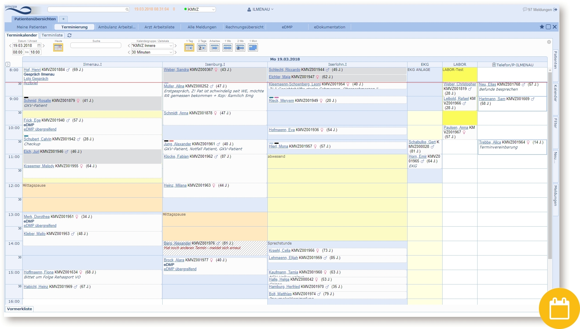The width and height of the screenshot is (580, 329).
Task: Click the Suche input field
Action: 96,45
